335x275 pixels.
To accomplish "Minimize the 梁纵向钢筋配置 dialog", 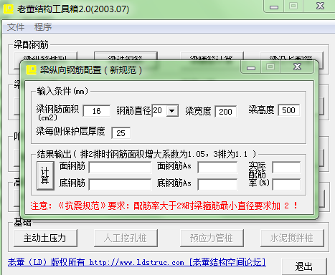I will [251, 67].
